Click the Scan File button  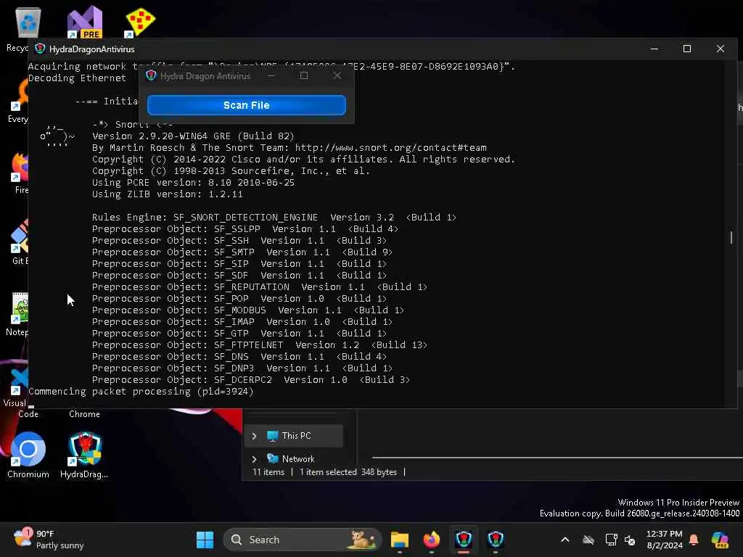click(247, 105)
